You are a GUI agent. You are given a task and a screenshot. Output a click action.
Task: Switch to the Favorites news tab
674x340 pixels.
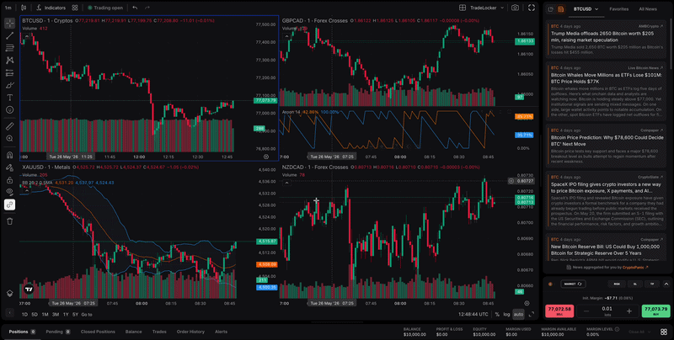pos(618,9)
